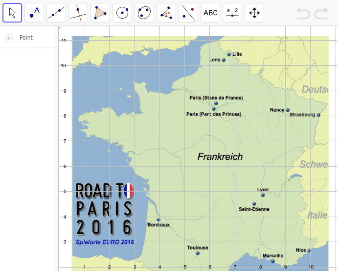Click the 'Lille' label text
Screen dimensions: 338x272
point(237,54)
